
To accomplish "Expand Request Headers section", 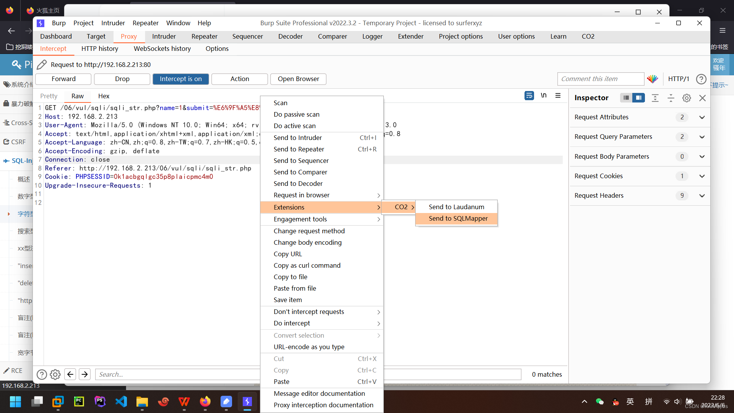I will [x=702, y=196].
